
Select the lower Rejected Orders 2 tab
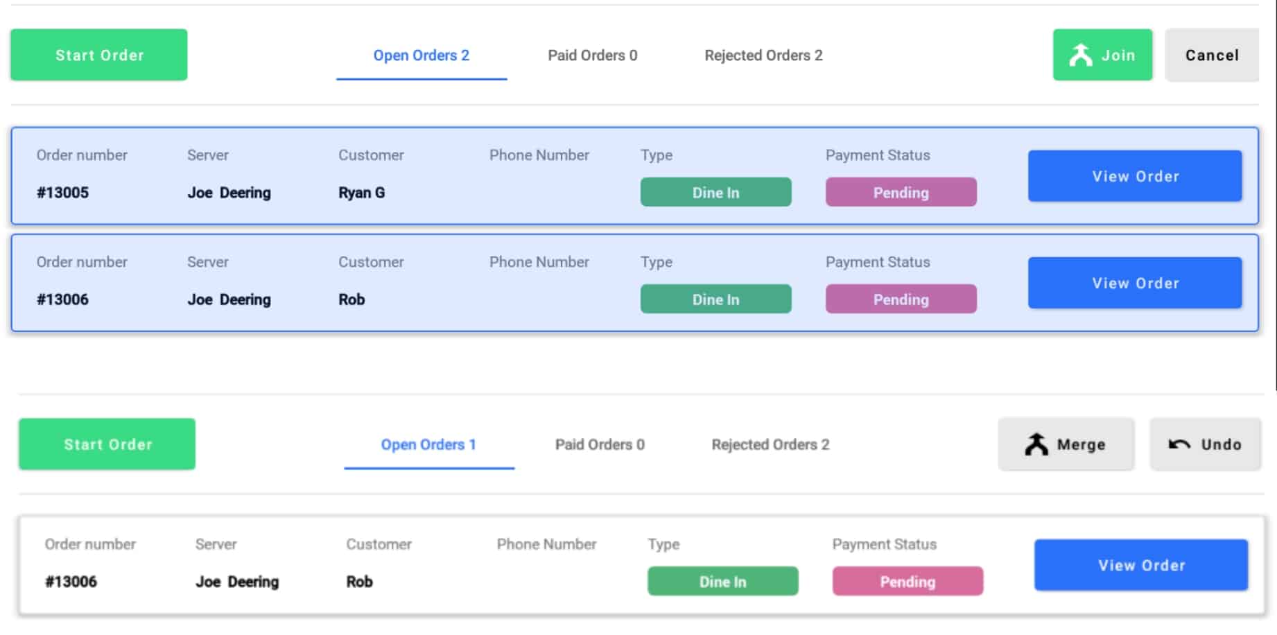770,444
